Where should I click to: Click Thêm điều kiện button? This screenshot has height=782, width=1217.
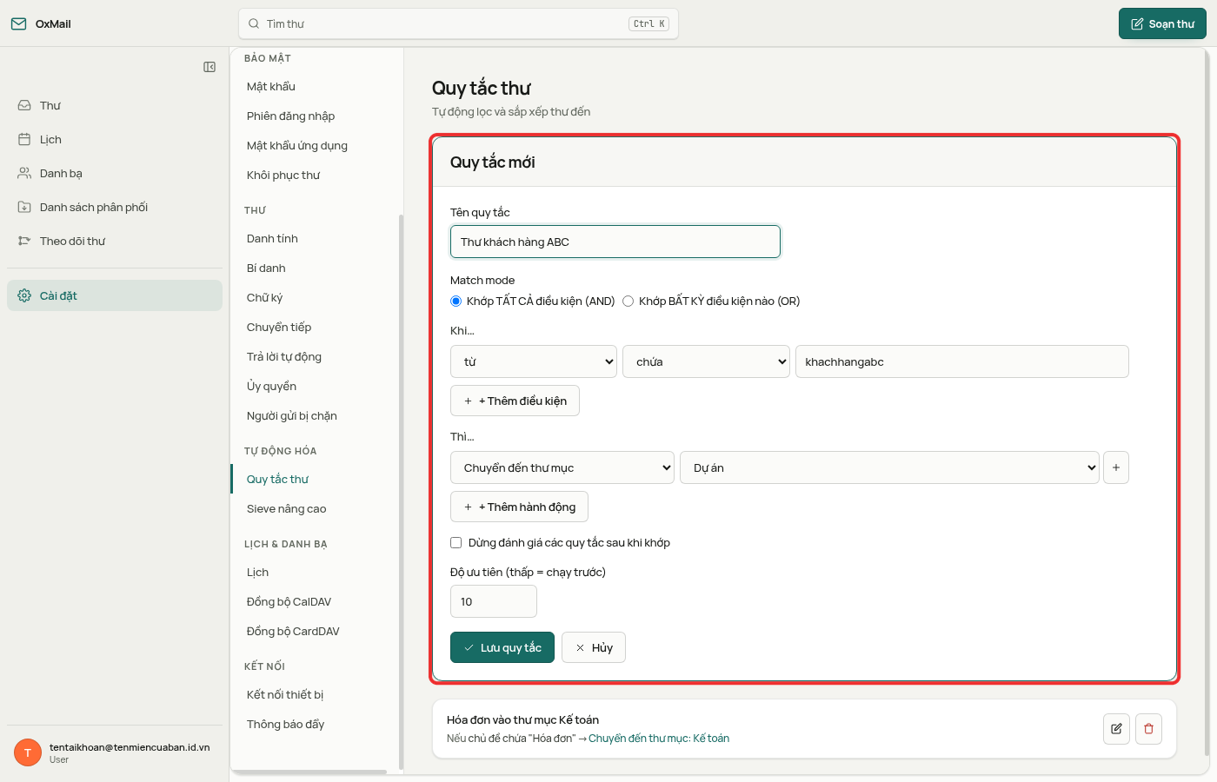coord(515,401)
